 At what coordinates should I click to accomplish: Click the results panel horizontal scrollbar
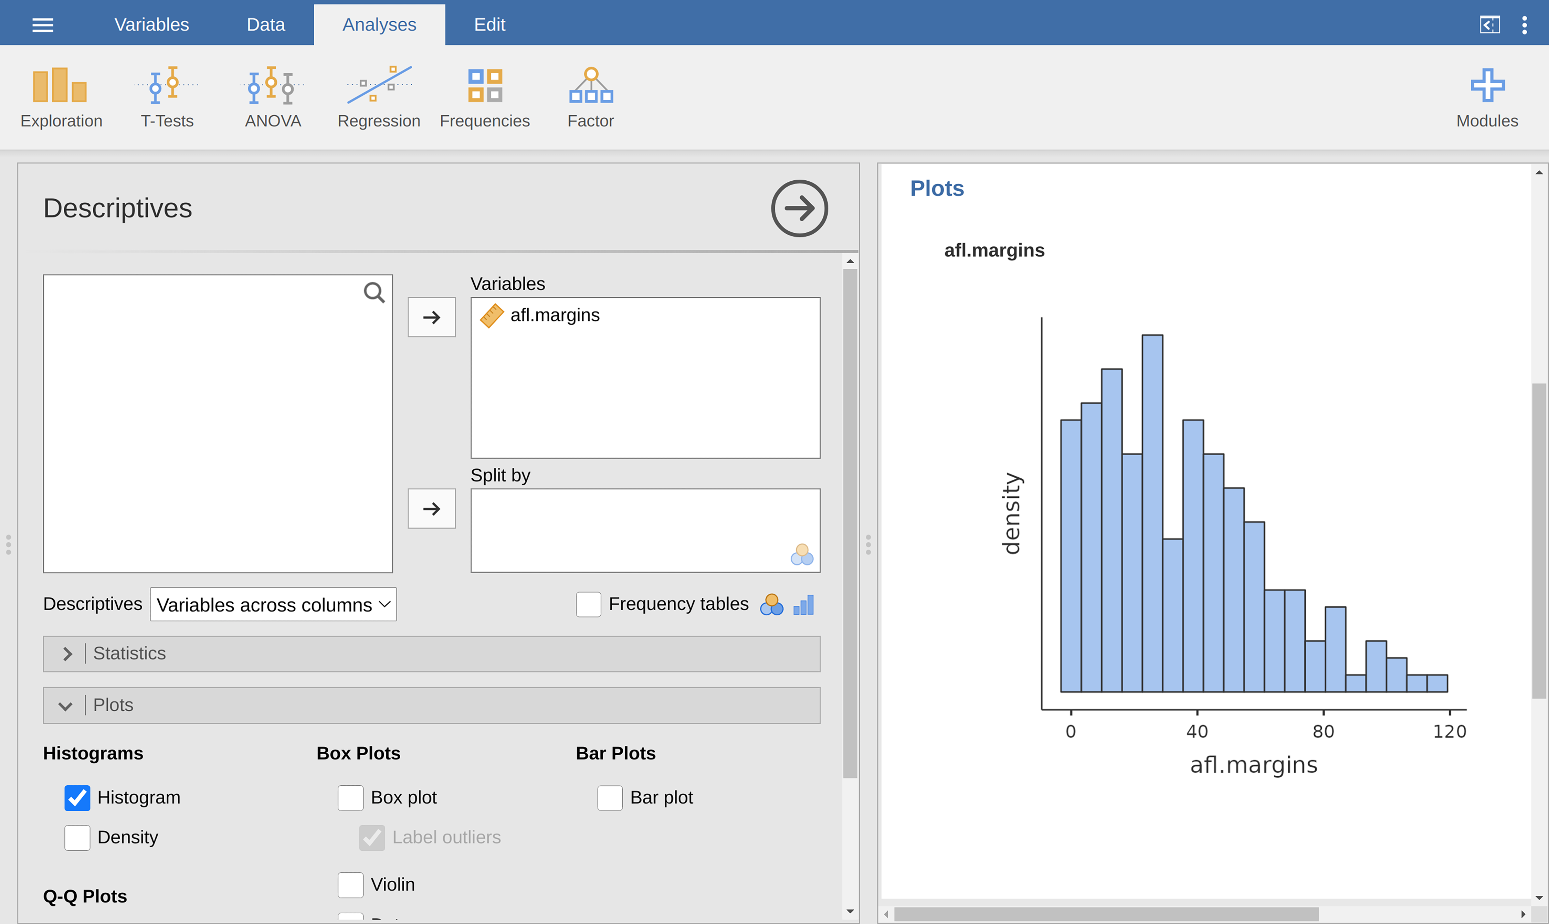pos(1106,914)
